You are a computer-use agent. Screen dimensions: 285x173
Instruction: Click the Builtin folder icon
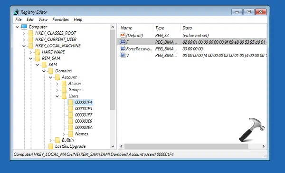click(x=57, y=140)
